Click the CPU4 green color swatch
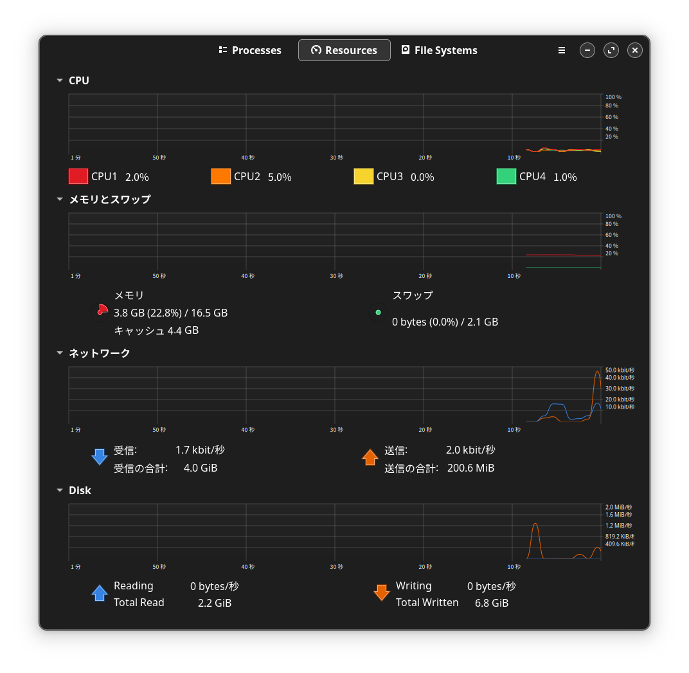 [506, 176]
